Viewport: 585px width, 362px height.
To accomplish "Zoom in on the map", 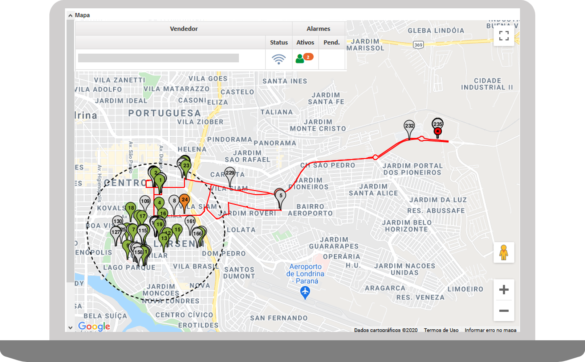I will [x=504, y=290].
